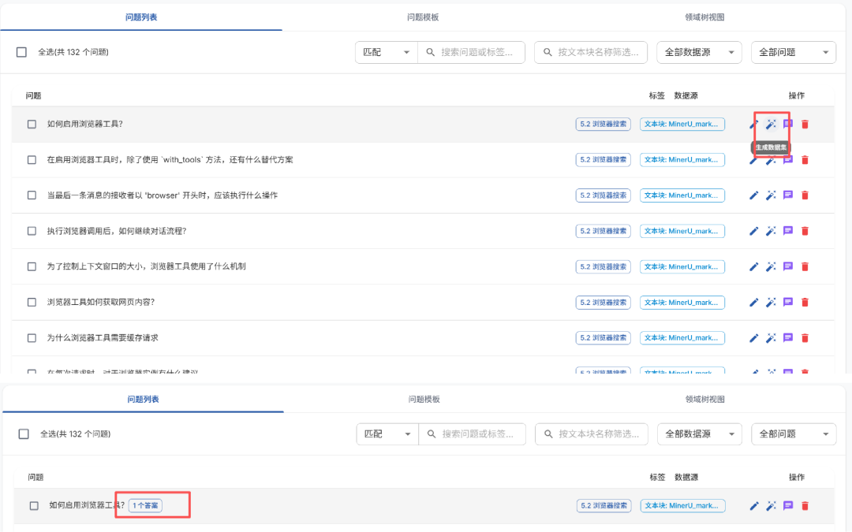Click the generate-dataset wand icon for '如何启用浏览器工具?' in the upper list
Image resolution: width=852 pixels, height=532 pixels.
coord(771,125)
